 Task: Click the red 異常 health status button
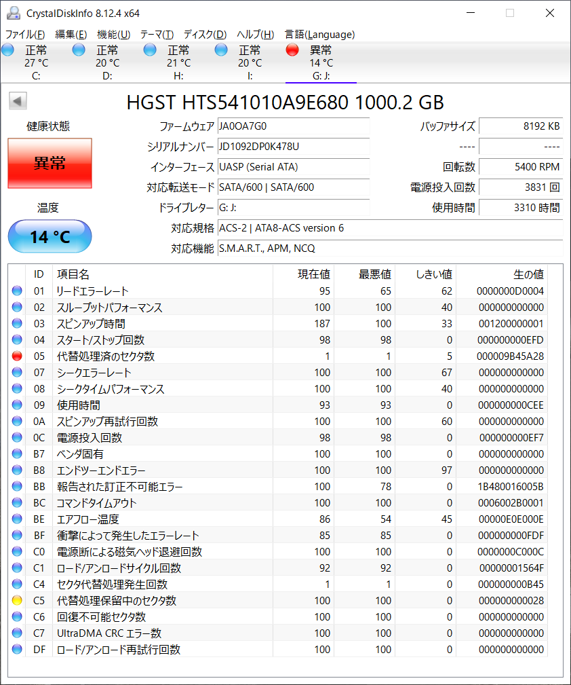(x=50, y=163)
